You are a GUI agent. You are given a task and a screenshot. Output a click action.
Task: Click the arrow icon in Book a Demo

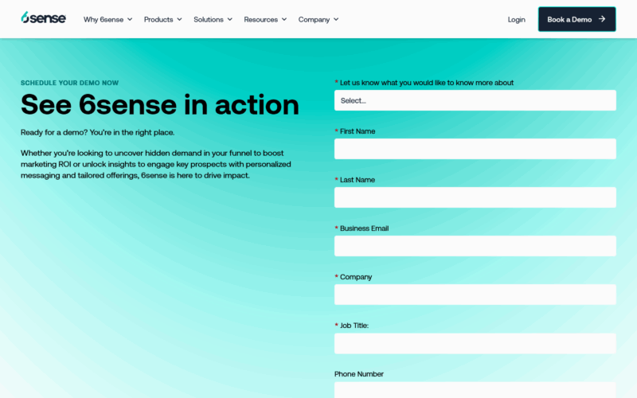(x=602, y=19)
